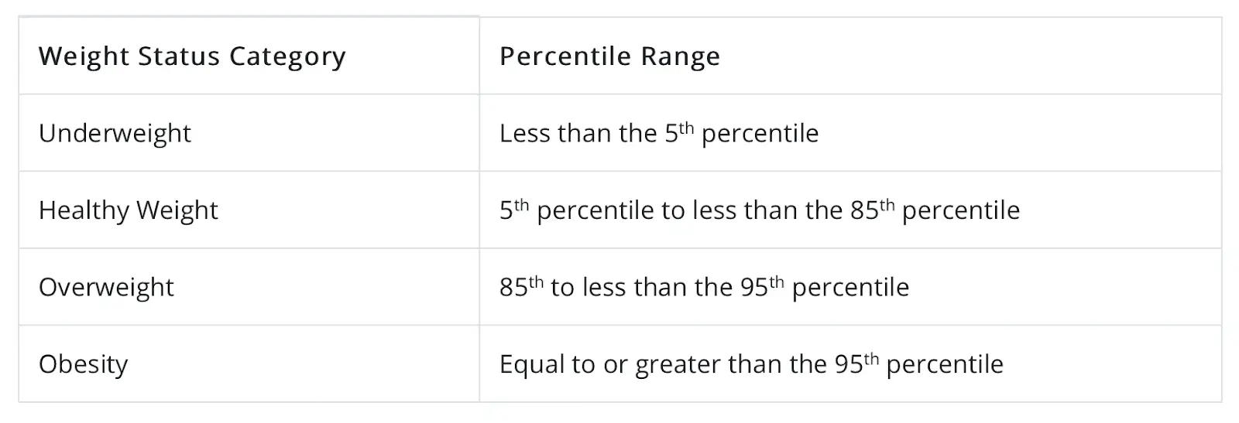Image resolution: width=1239 pixels, height=423 pixels.
Task: Select the Obesity row label
Action: (83, 364)
